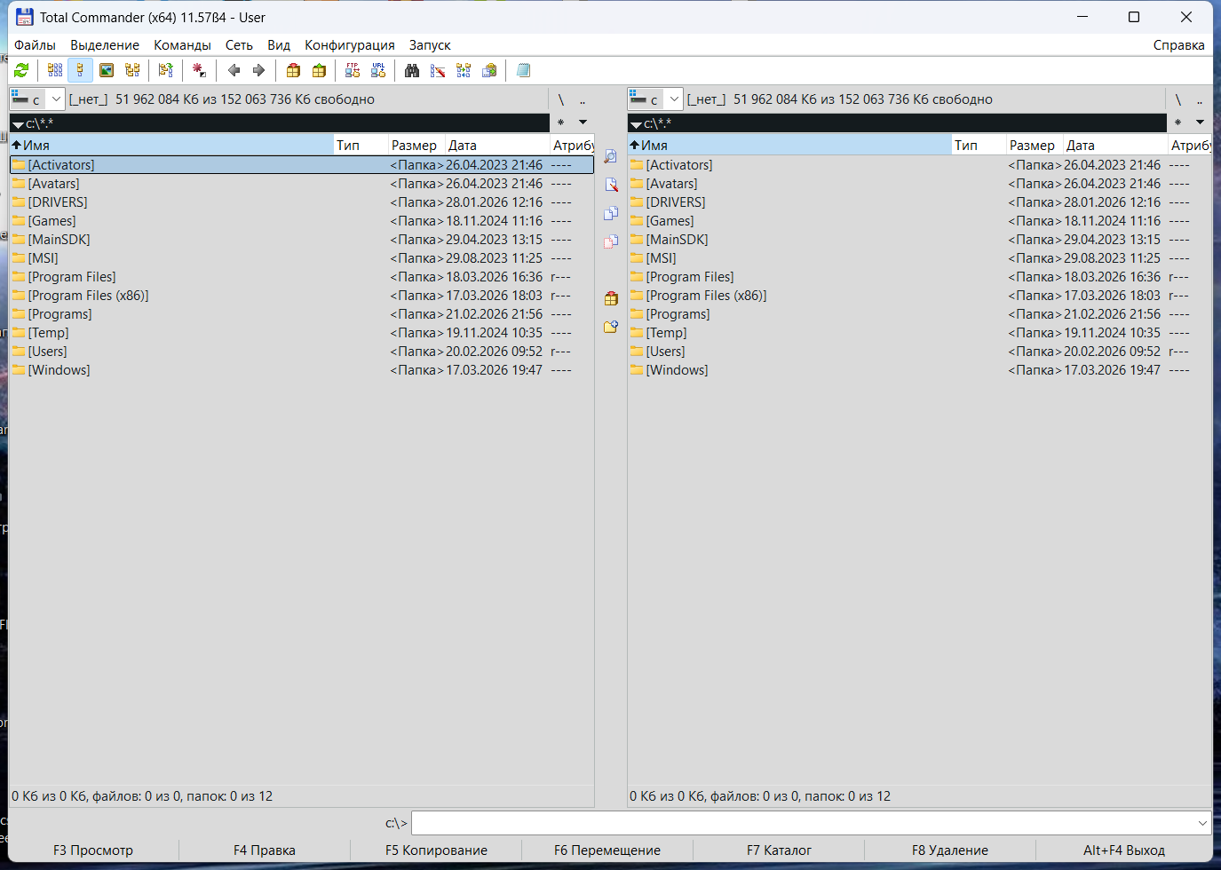Click the binoculars Search files icon
The image size is (1221, 870).
coord(412,70)
